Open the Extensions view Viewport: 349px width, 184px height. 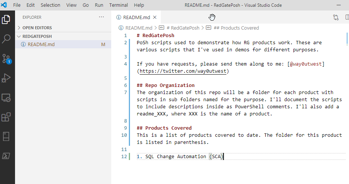[6, 117]
